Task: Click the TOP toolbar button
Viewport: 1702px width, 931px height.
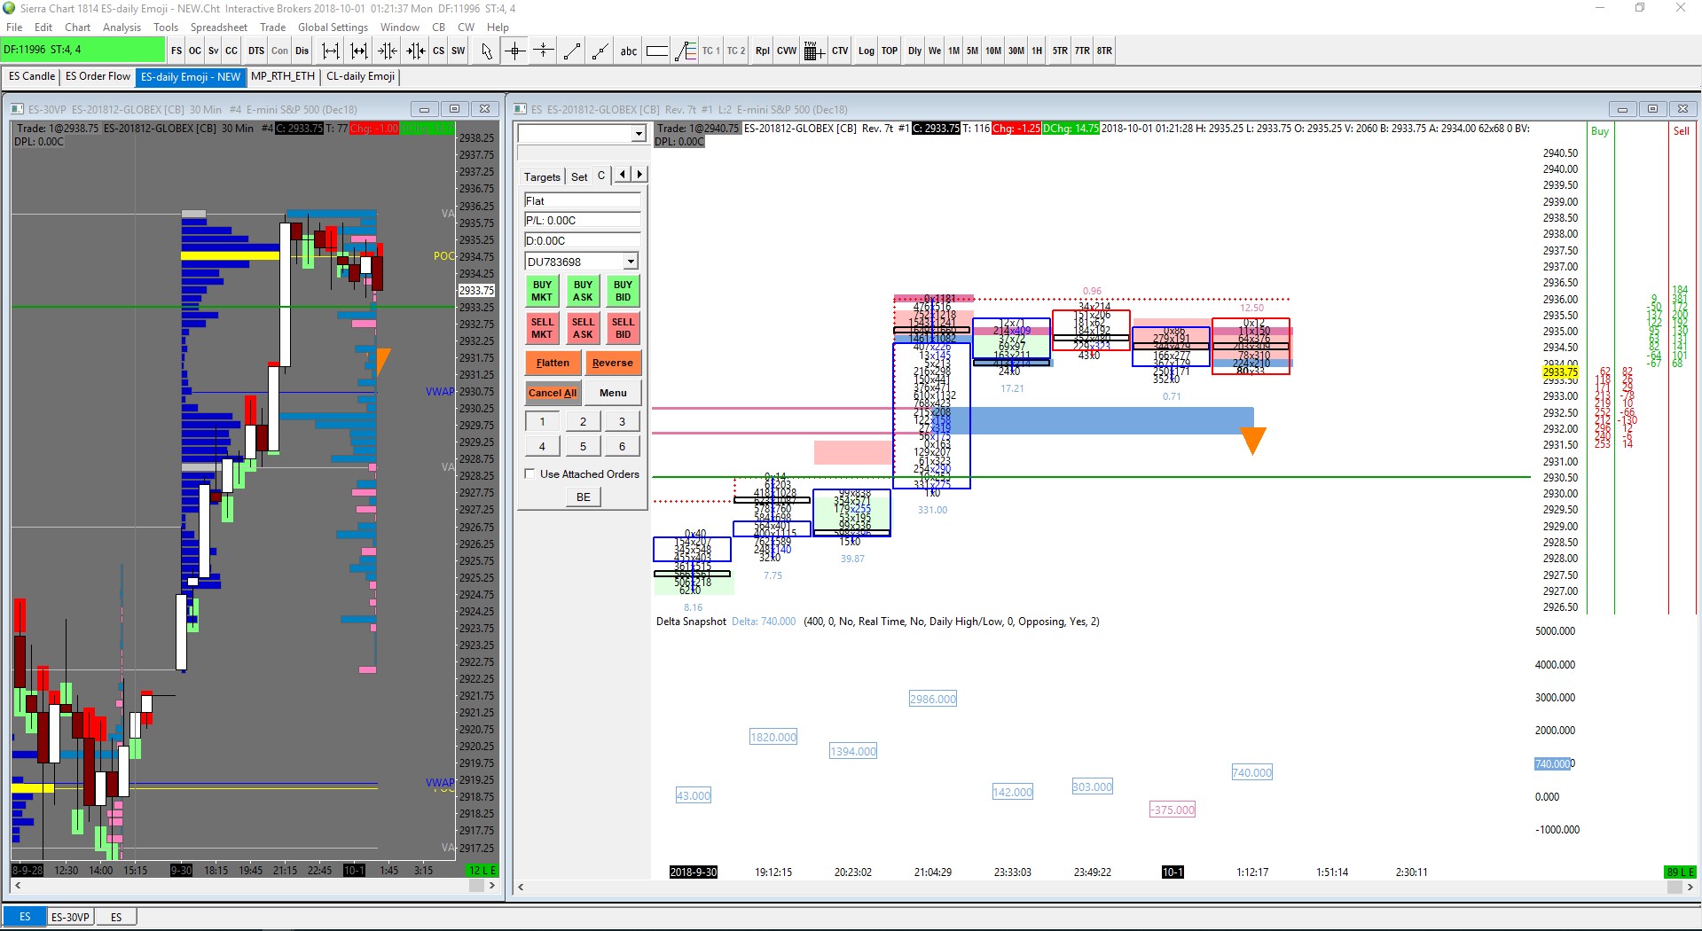Action: pyautogui.click(x=890, y=51)
